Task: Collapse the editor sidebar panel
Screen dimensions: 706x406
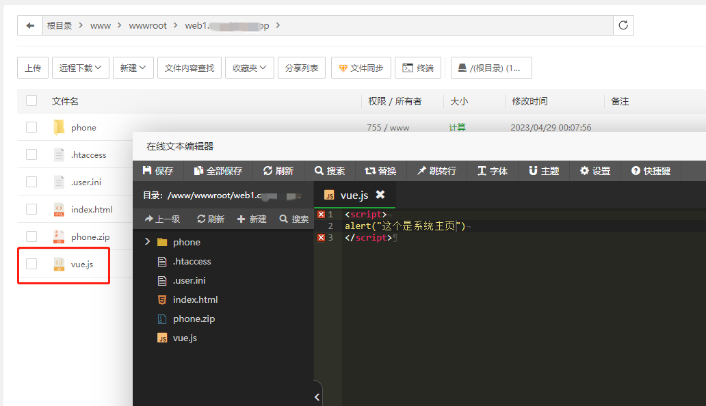Action: [x=317, y=396]
